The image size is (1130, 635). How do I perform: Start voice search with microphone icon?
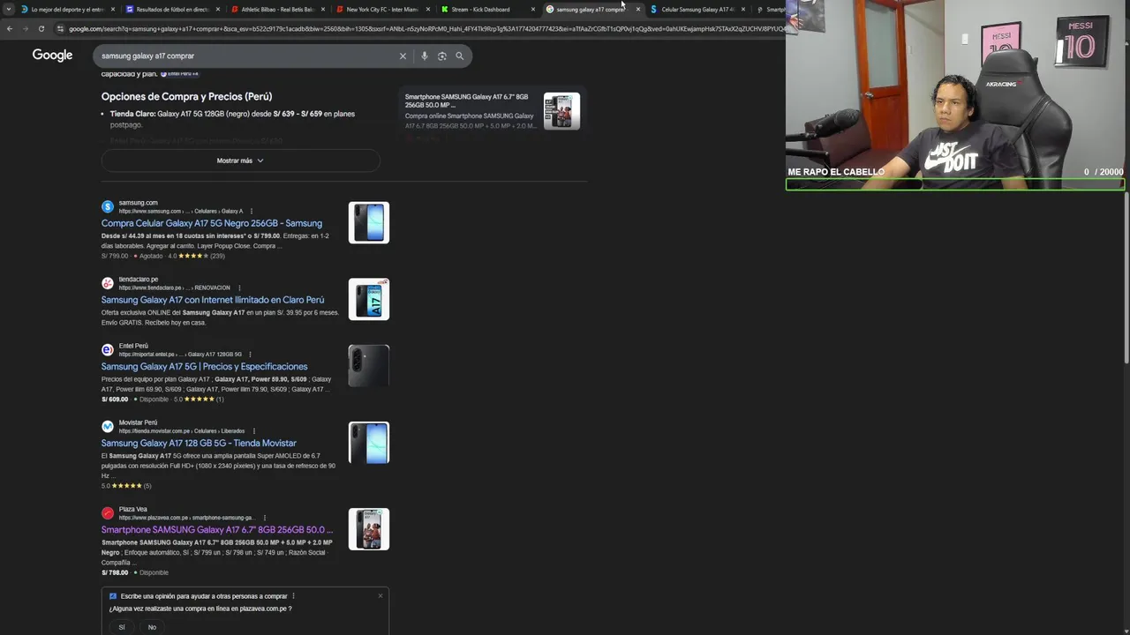tap(425, 56)
